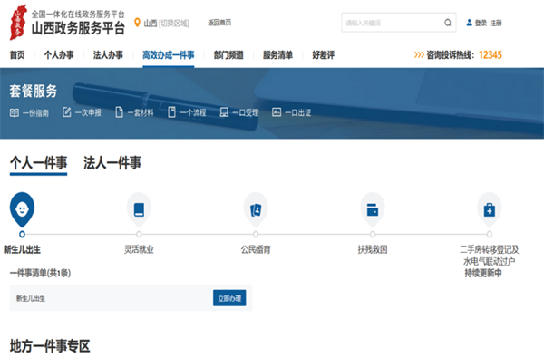
Task: Click the 扶残救困 label
Action: click(373, 249)
